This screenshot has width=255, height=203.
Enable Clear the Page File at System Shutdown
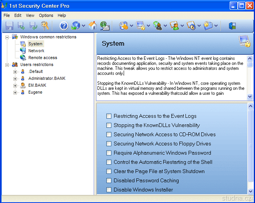109,171
